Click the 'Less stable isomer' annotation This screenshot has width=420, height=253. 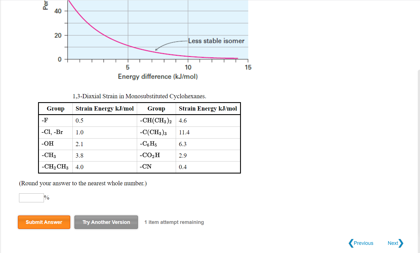(217, 41)
